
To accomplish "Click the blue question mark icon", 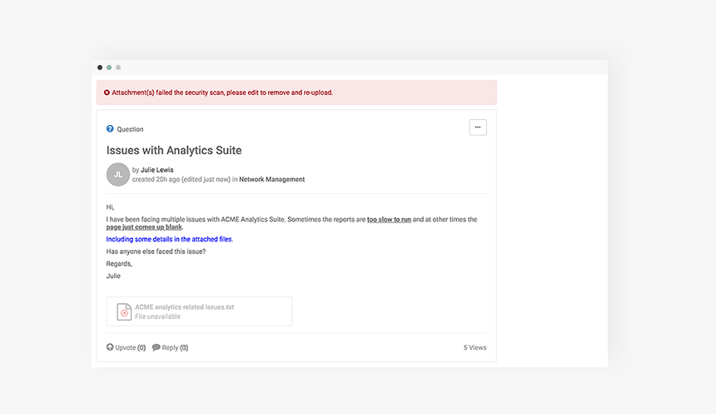I will [x=110, y=129].
